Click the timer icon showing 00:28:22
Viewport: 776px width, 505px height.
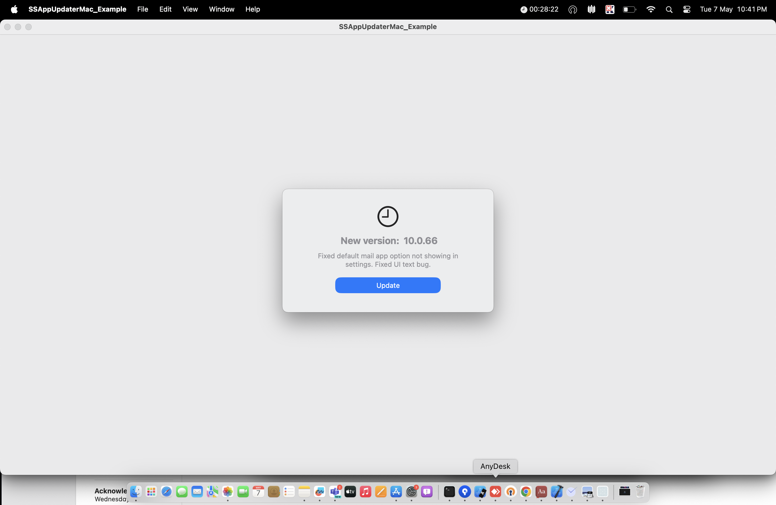(x=539, y=9)
